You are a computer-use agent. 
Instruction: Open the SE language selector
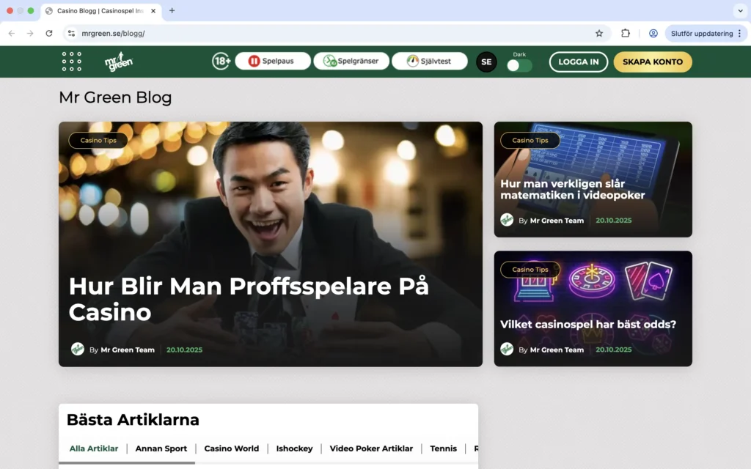(486, 62)
